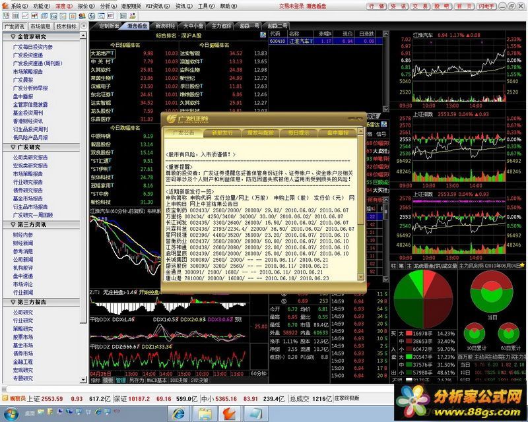The height and width of the screenshot is (422, 528).
Task: Click the orange stock app taskbar button
Action: 230,413
